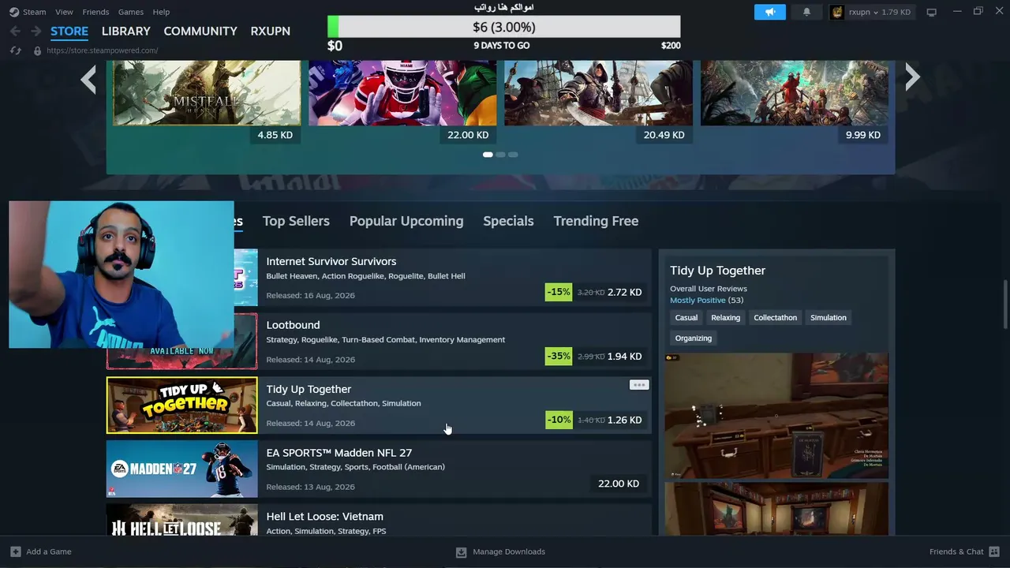The image size is (1010, 568).
Task: Switch to the LIBRARY section
Action: pos(125,31)
